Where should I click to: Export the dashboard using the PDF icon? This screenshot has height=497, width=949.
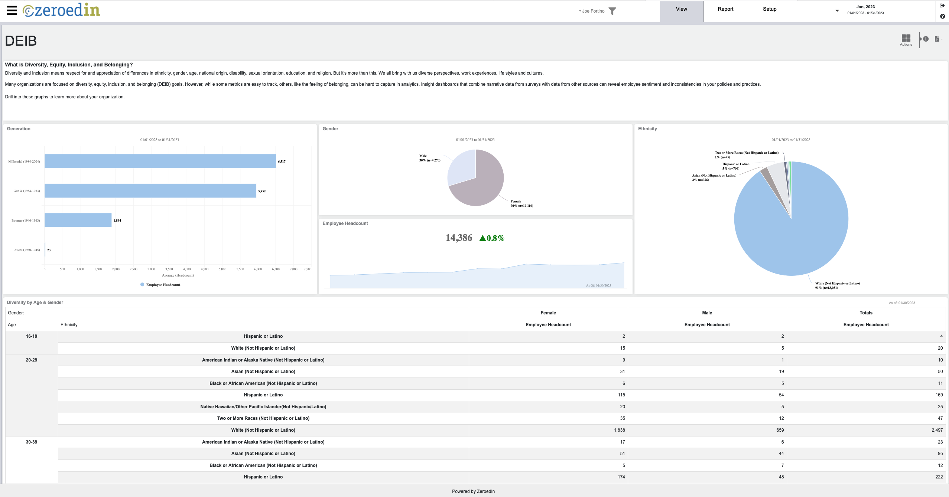[x=937, y=39]
